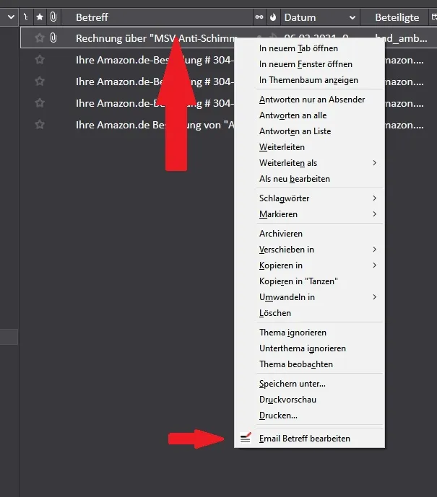Viewport: 437px width, 497px height.
Task: Click the read status glasses column icon
Action: [259, 17]
